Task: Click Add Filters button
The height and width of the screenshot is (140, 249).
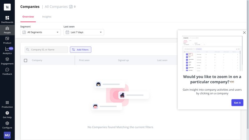Action: pos(81,50)
